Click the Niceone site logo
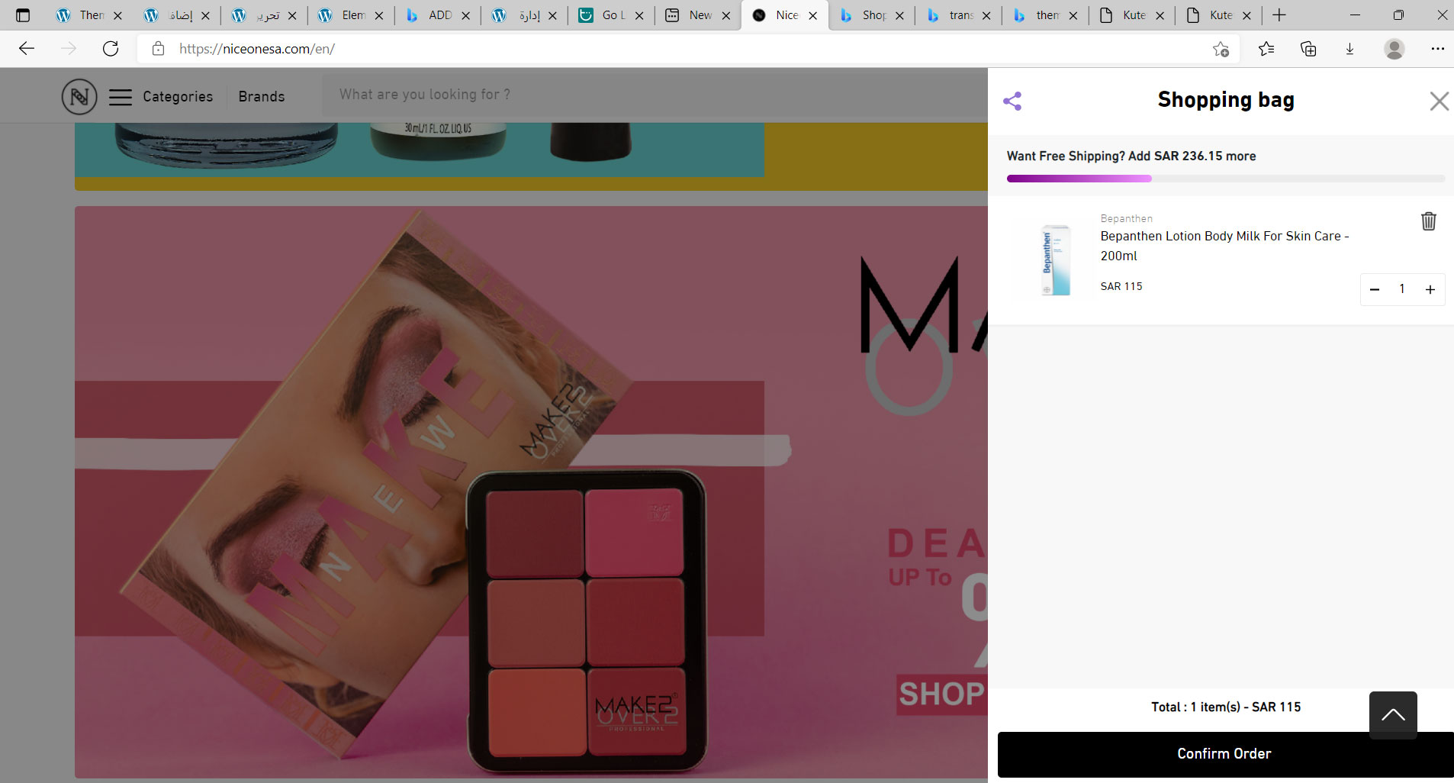Image resolution: width=1454 pixels, height=783 pixels. [x=79, y=97]
